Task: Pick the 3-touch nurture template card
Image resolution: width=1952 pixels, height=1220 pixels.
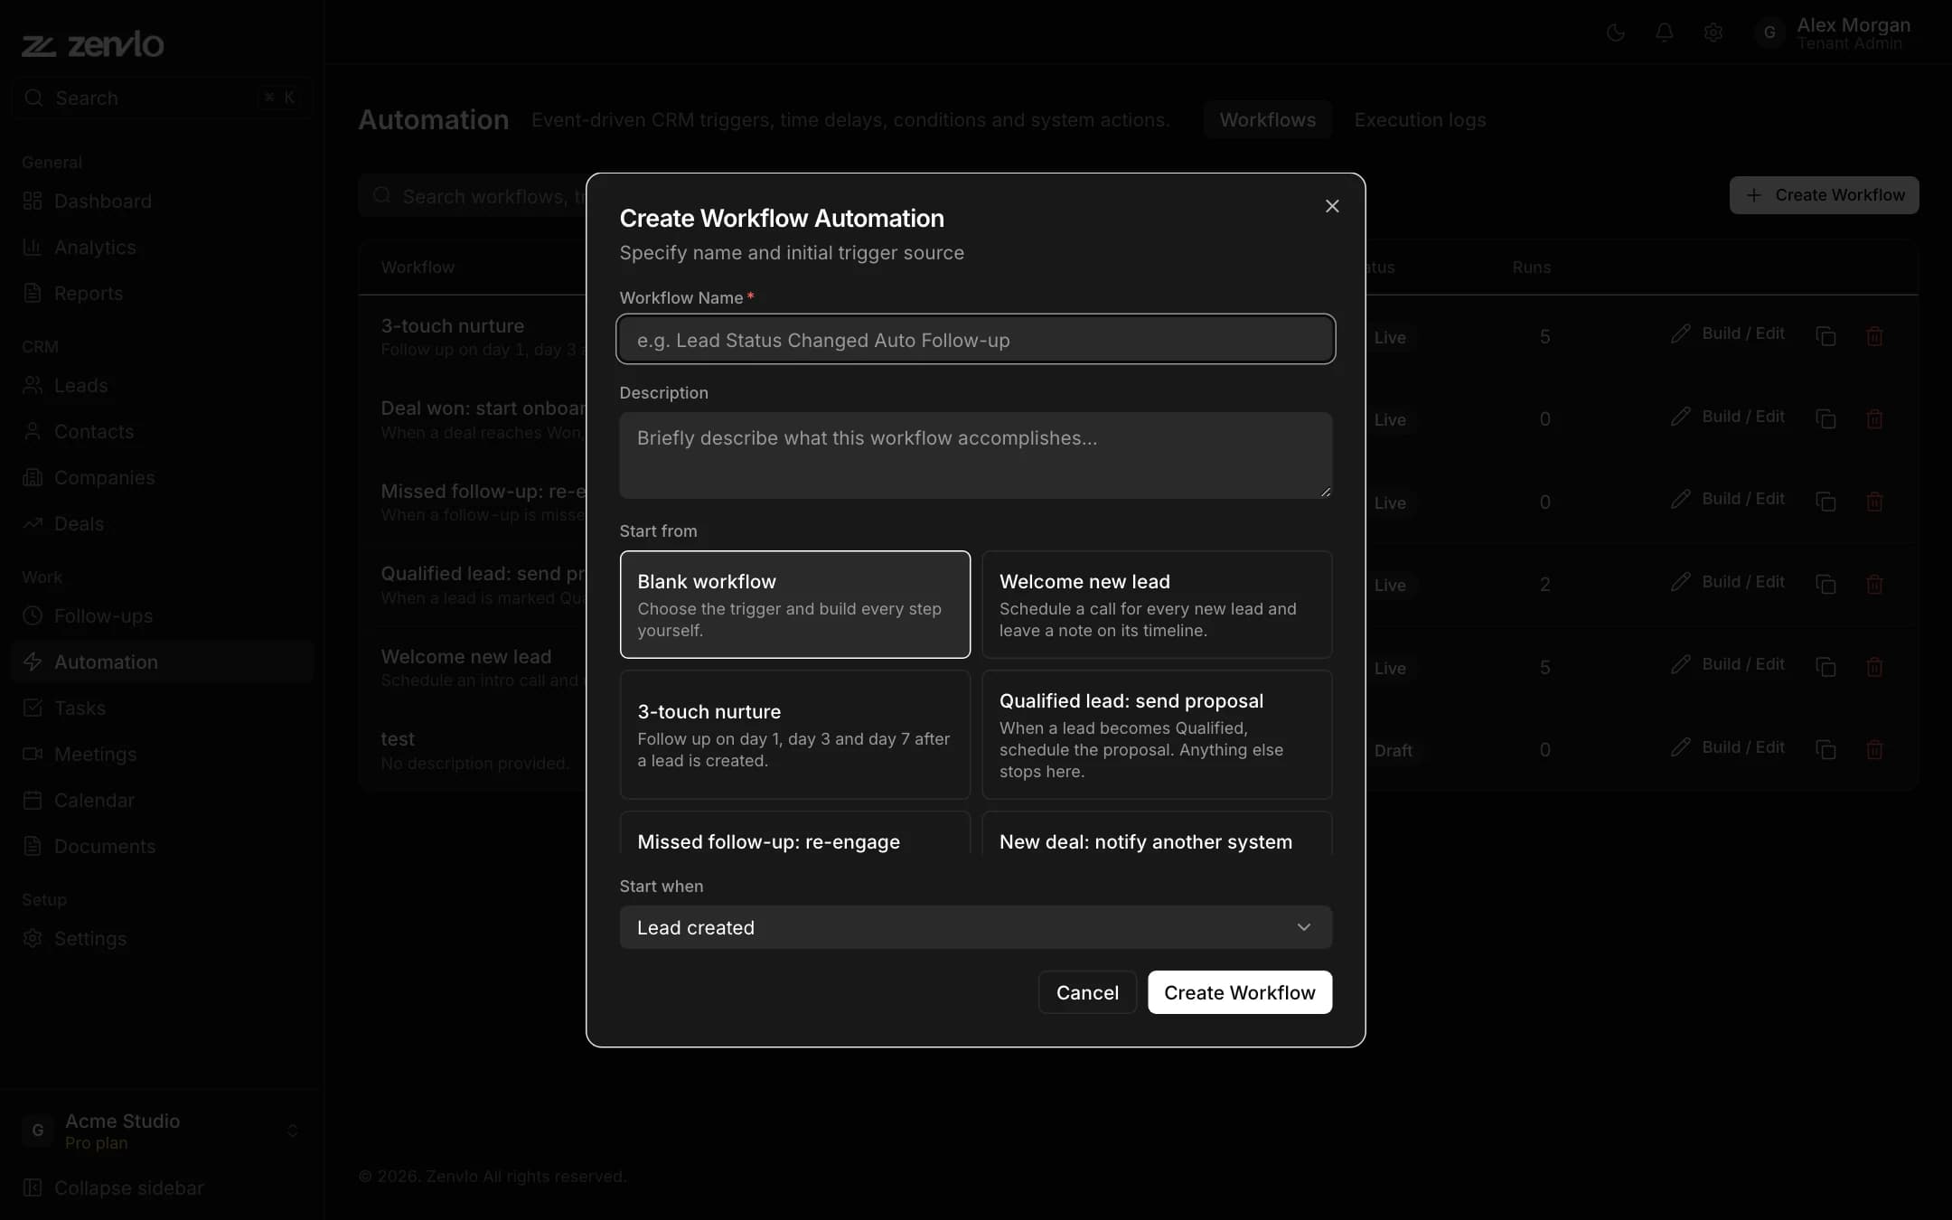Action: pyautogui.click(x=794, y=735)
